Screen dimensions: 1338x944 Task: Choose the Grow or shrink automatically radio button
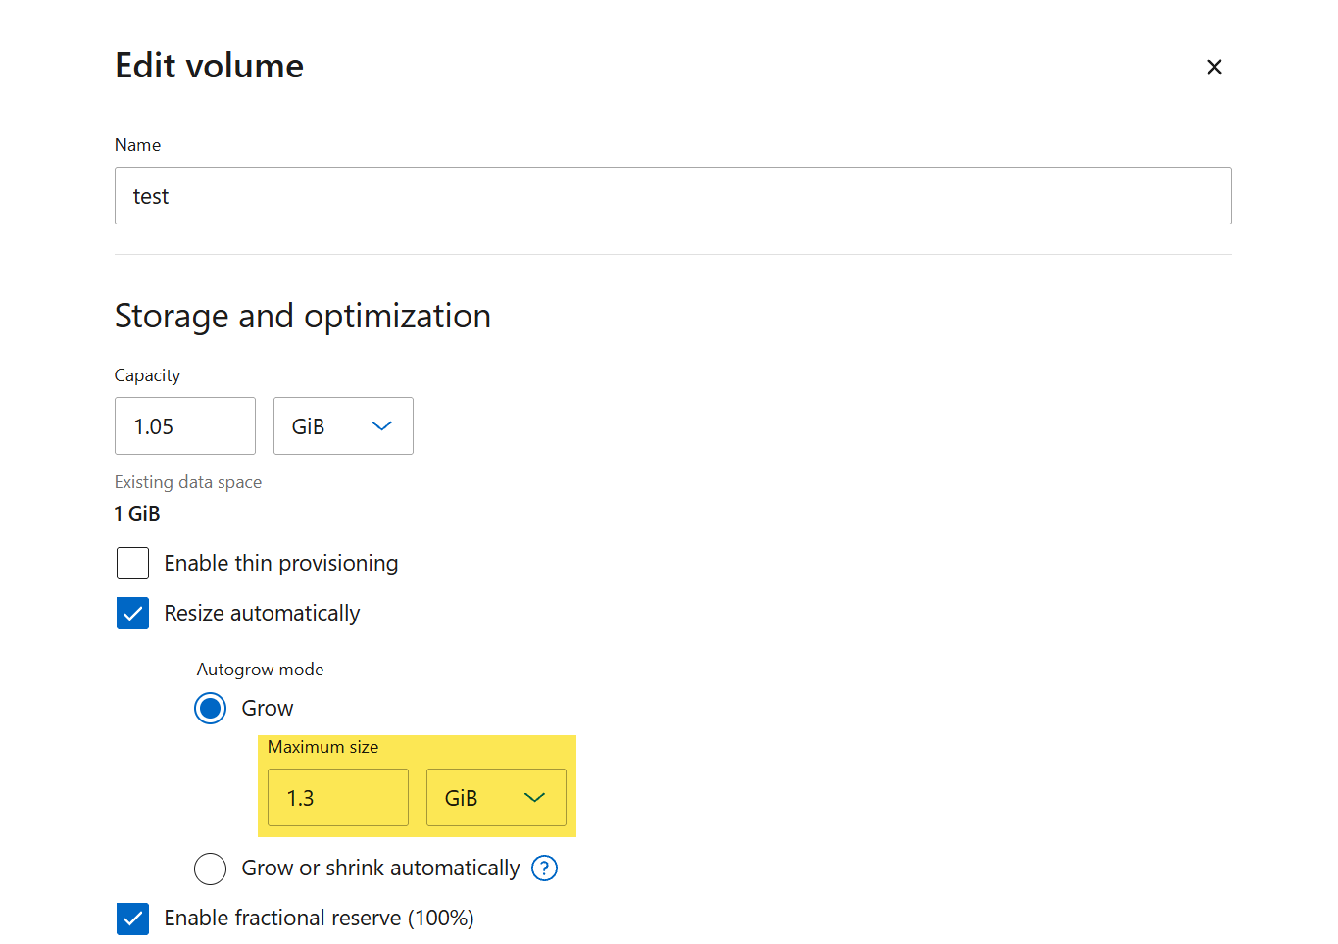click(x=210, y=869)
